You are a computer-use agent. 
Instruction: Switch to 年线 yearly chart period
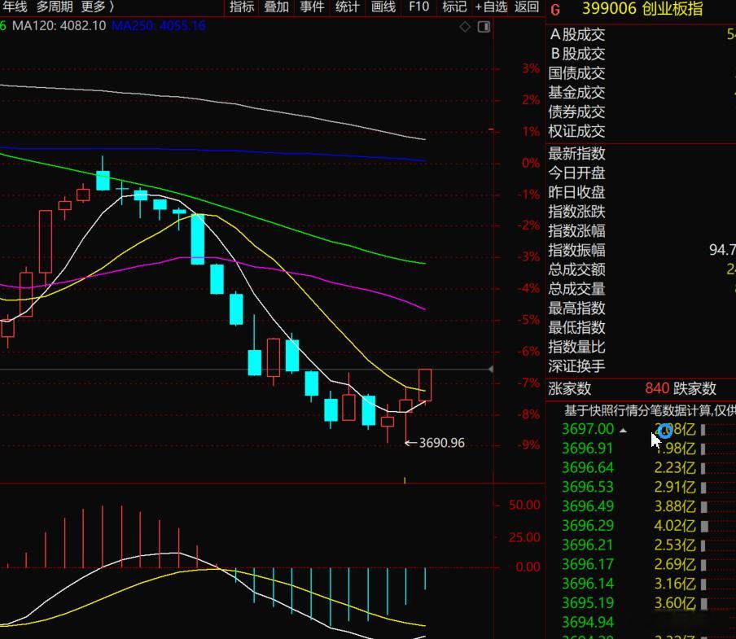(15, 7)
